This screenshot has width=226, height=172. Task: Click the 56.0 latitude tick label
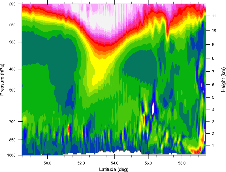click(148, 163)
